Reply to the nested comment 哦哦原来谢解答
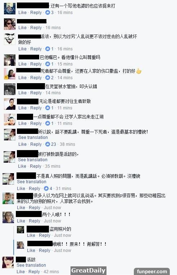This screenshot has width=177, height=275. point(45,250)
